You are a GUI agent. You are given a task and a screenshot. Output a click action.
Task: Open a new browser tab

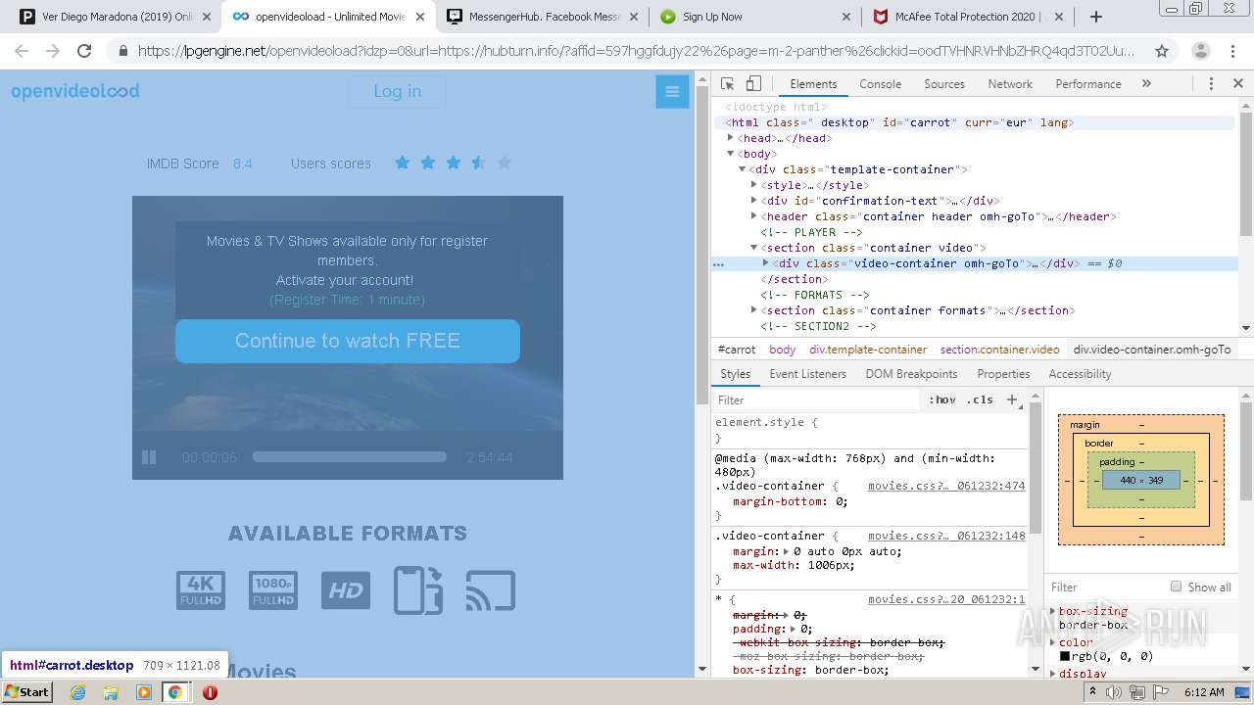pyautogui.click(x=1096, y=17)
